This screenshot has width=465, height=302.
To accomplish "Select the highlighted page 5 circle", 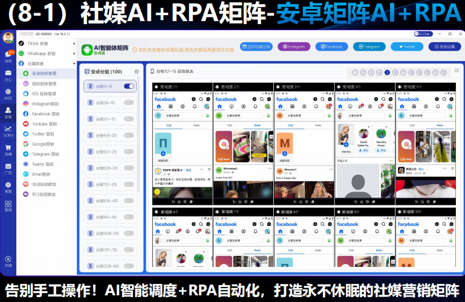I will click(x=387, y=72).
